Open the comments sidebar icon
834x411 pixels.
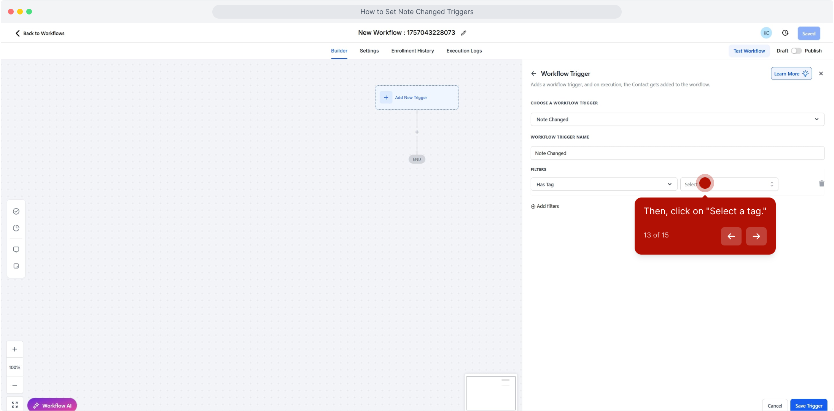pos(16,250)
